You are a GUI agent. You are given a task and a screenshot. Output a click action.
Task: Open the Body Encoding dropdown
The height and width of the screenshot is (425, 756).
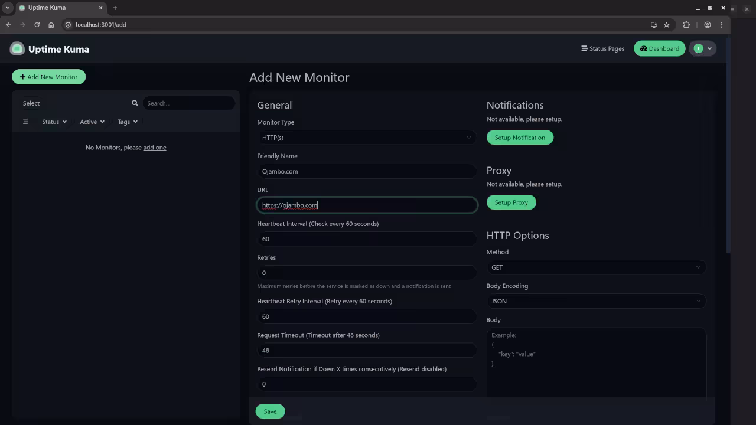tap(596, 301)
